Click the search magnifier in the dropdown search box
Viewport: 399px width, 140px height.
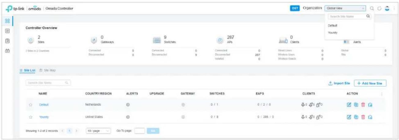coord(368,17)
